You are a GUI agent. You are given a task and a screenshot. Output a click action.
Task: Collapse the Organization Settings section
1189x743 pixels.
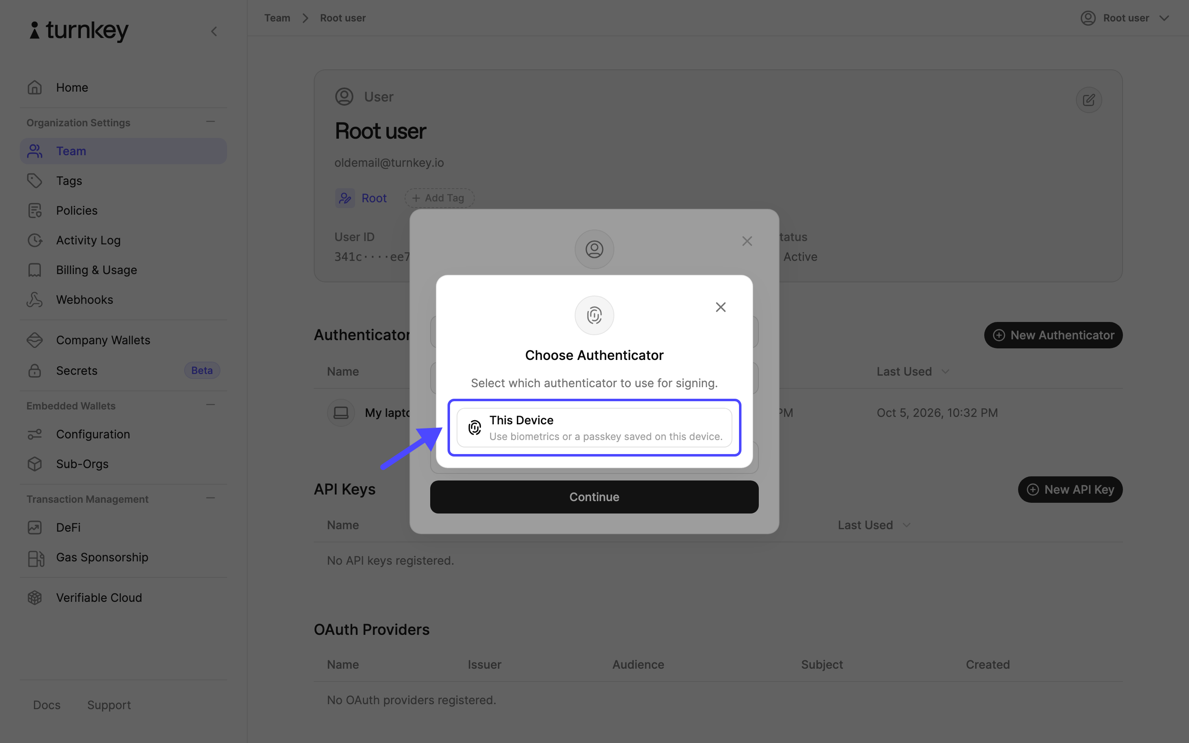(211, 121)
